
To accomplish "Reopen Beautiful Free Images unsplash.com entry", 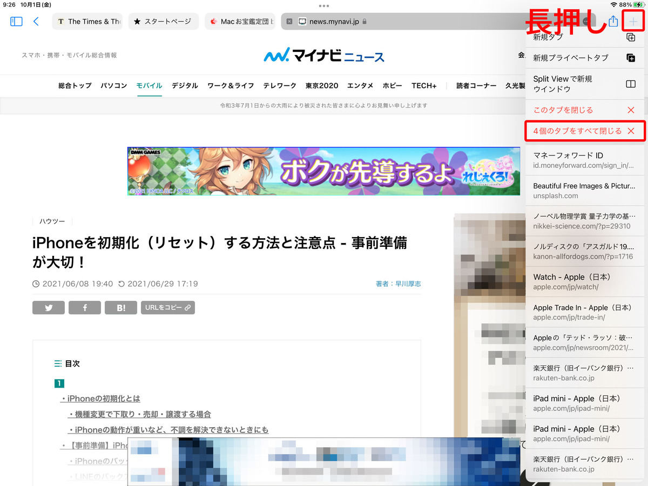I will coord(585,191).
